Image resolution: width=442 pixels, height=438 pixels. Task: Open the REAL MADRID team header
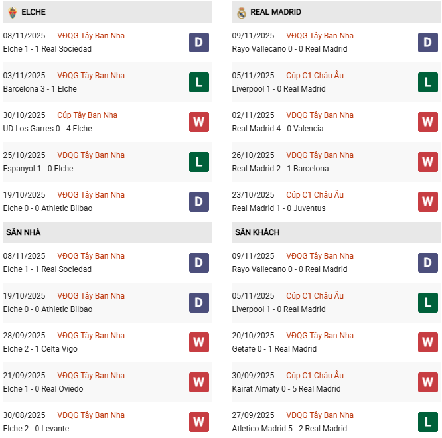click(275, 12)
